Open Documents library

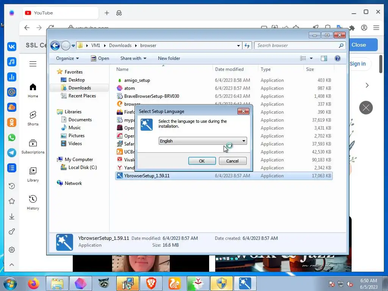(80, 120)
